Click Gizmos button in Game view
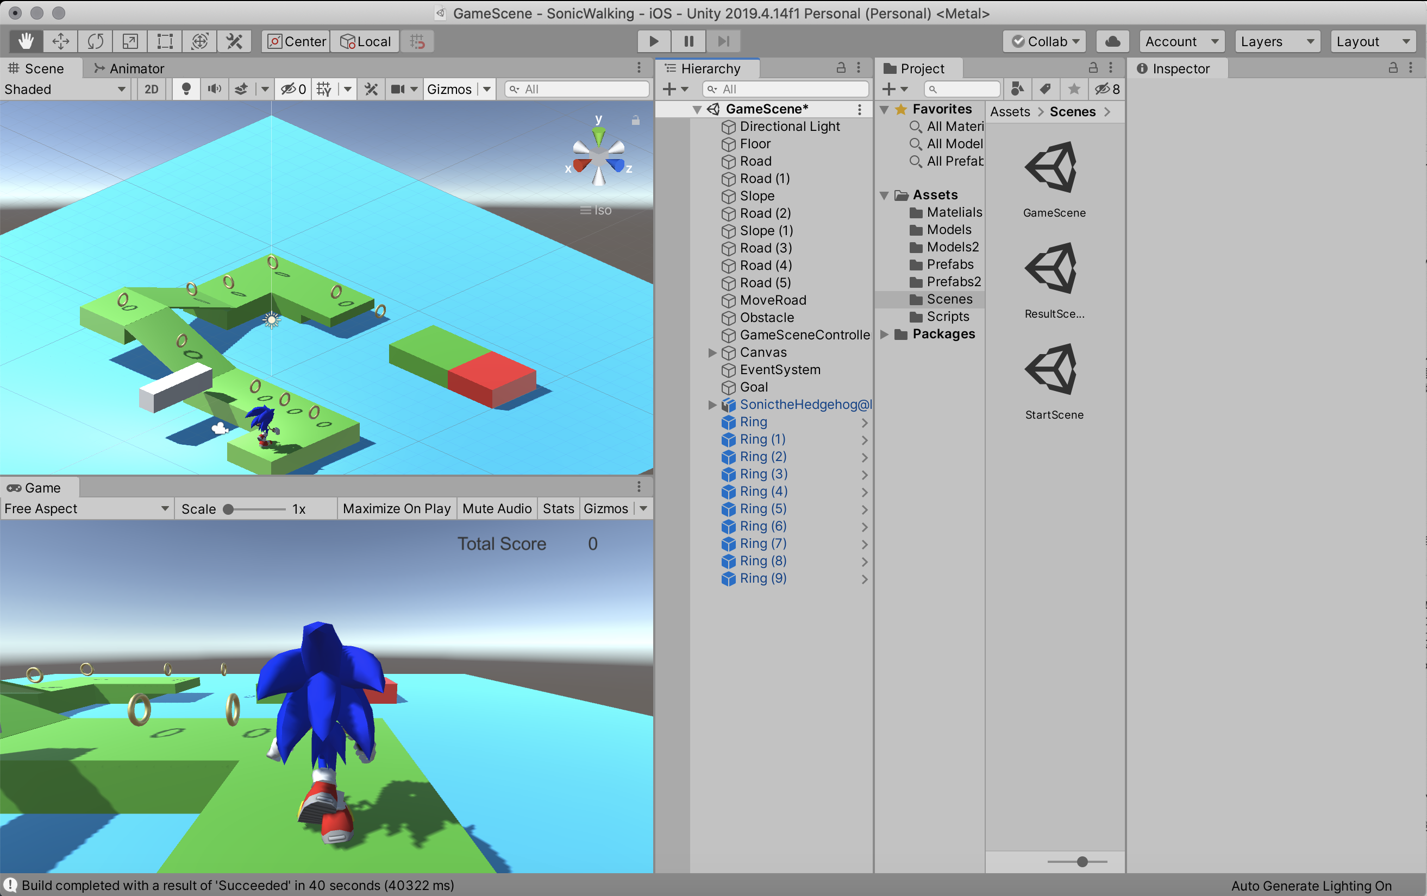The width and height of the screenshot is (1427, 896). click(x=606, y=509)
